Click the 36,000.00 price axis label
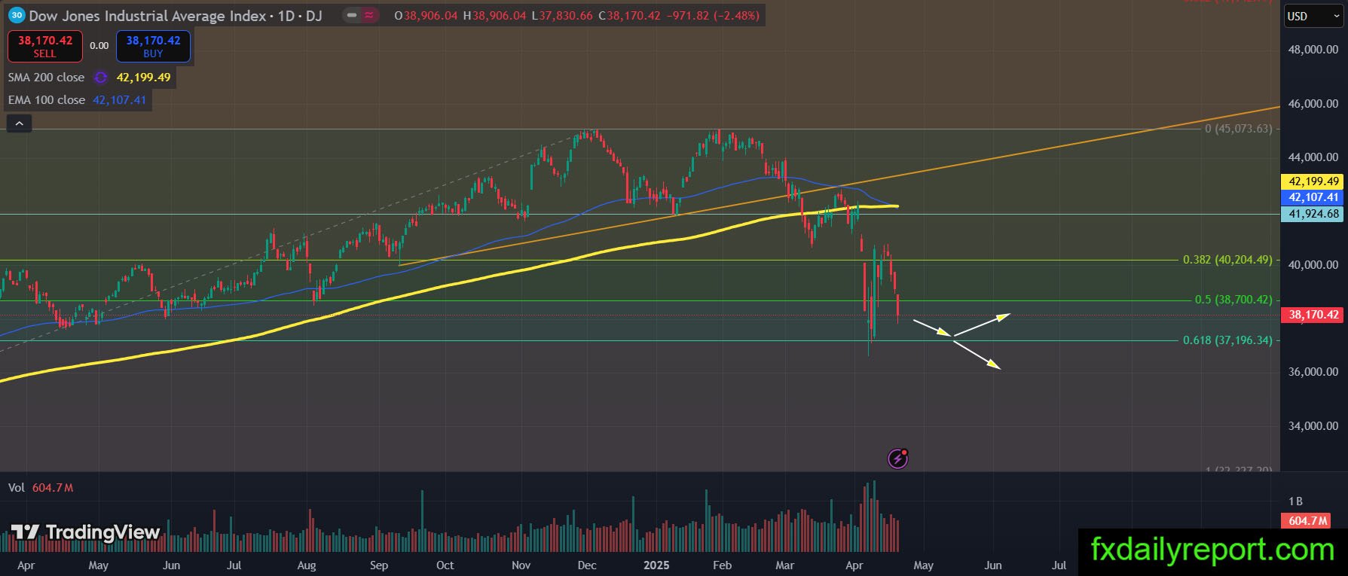The image size is (1348, 576). coord(1313,372)
